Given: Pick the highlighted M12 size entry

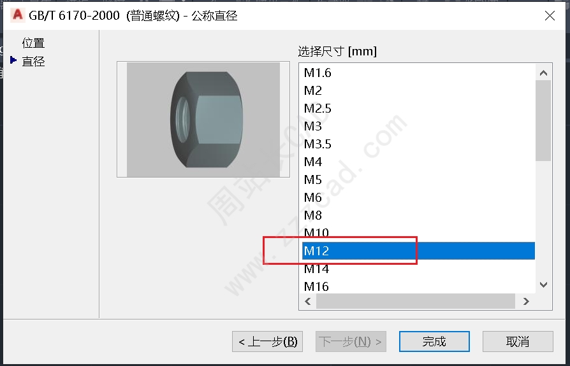Looking at the screenshot, I should [x=419, y=251].
